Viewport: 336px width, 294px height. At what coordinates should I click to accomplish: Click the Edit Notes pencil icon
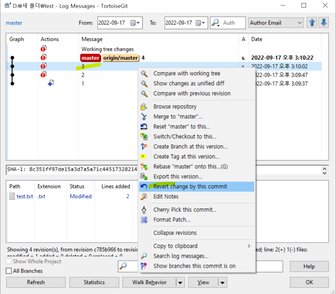coord(144,197)
